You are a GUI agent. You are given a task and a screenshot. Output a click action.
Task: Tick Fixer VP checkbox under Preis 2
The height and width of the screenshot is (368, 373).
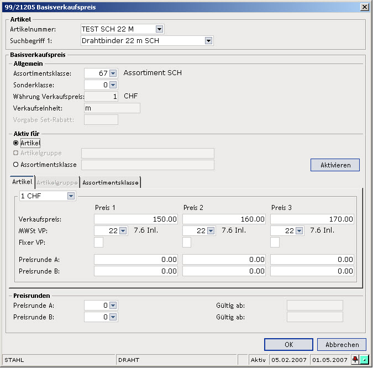pos(187,242)
